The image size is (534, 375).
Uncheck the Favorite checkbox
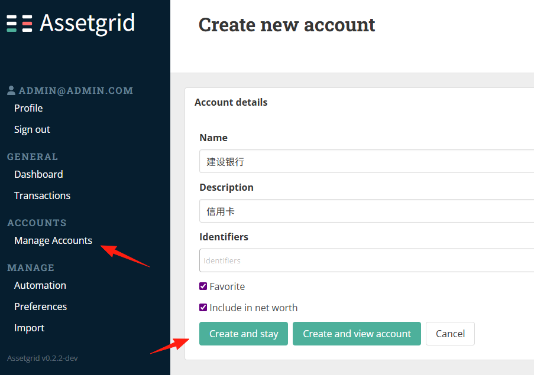tap(203, 286)
